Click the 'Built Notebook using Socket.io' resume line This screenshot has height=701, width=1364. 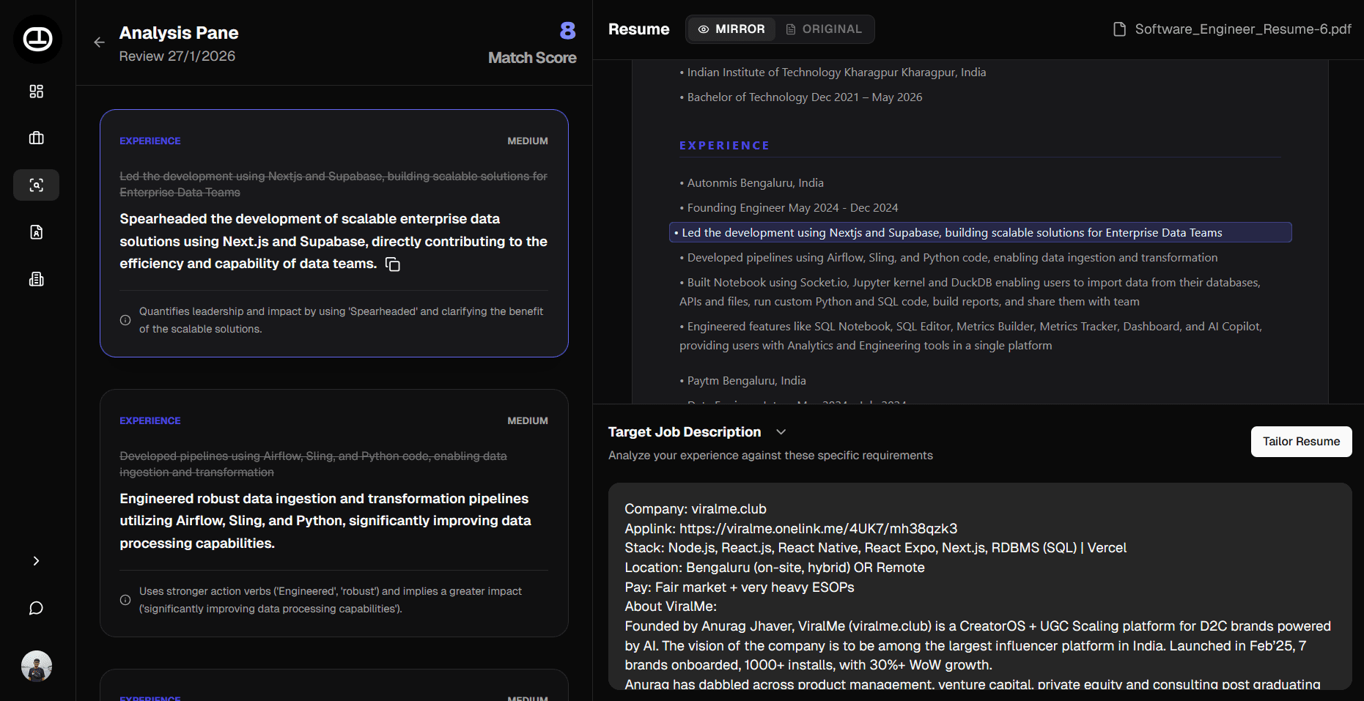coord(970,292)
